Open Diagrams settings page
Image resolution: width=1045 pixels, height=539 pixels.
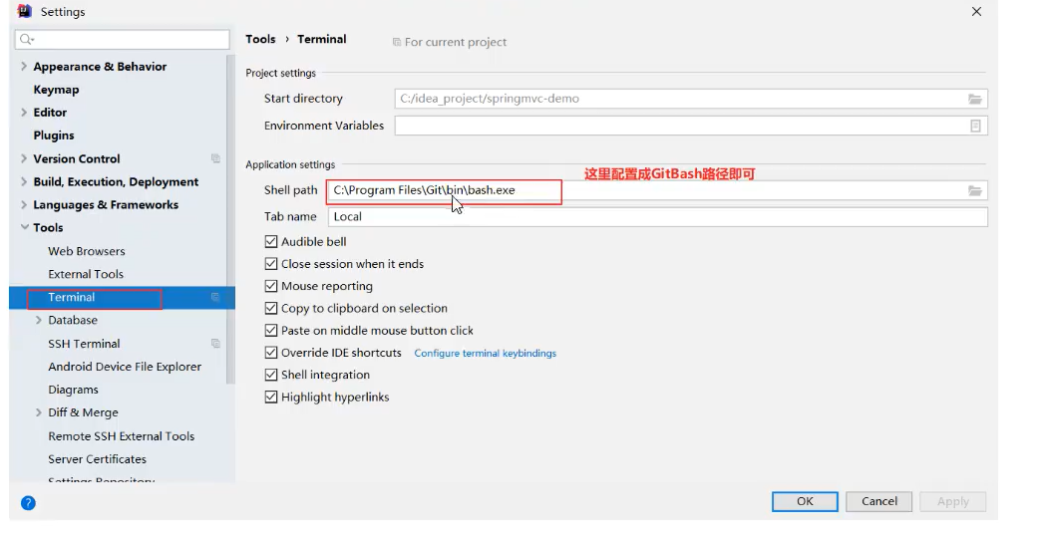[74, 390]
